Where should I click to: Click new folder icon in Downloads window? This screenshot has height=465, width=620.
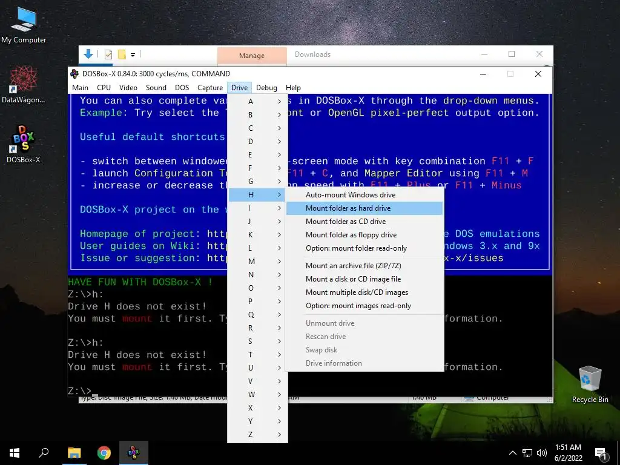122,54
